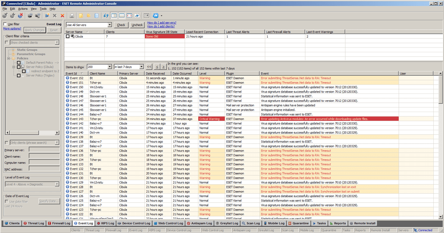Viewport: 444px width, 233px height.
Task: Toggle the left filter pane layout icon
Action: pos(114,16)
